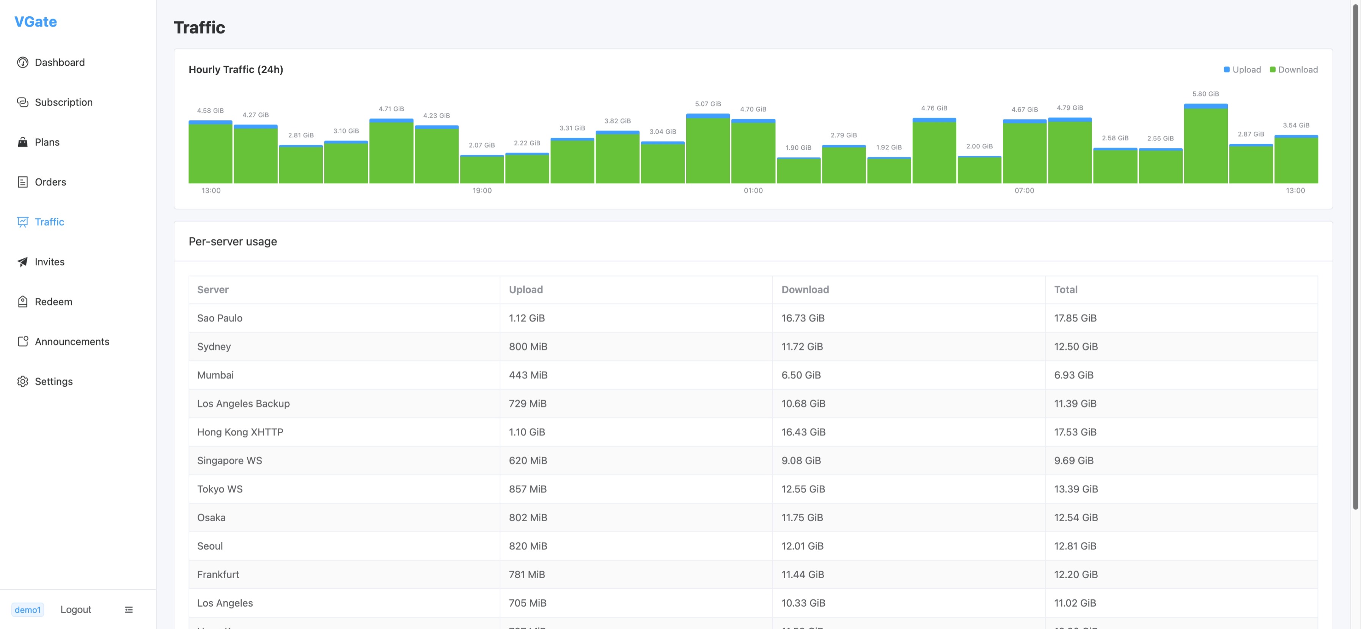Click the Redeem icon in sidebar
This screenshot has height=629, width=1361.
23,302
